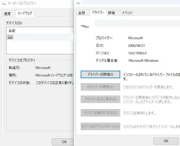180x146 pixels.
Task: Click the 製造元: label
Action: point(14,68)
